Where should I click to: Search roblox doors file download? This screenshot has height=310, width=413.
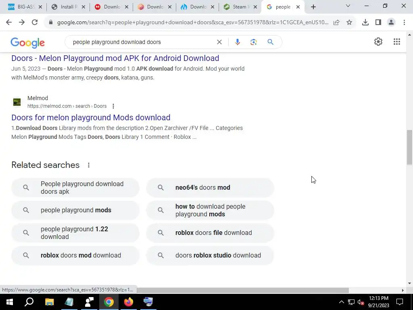coord(210,233)
